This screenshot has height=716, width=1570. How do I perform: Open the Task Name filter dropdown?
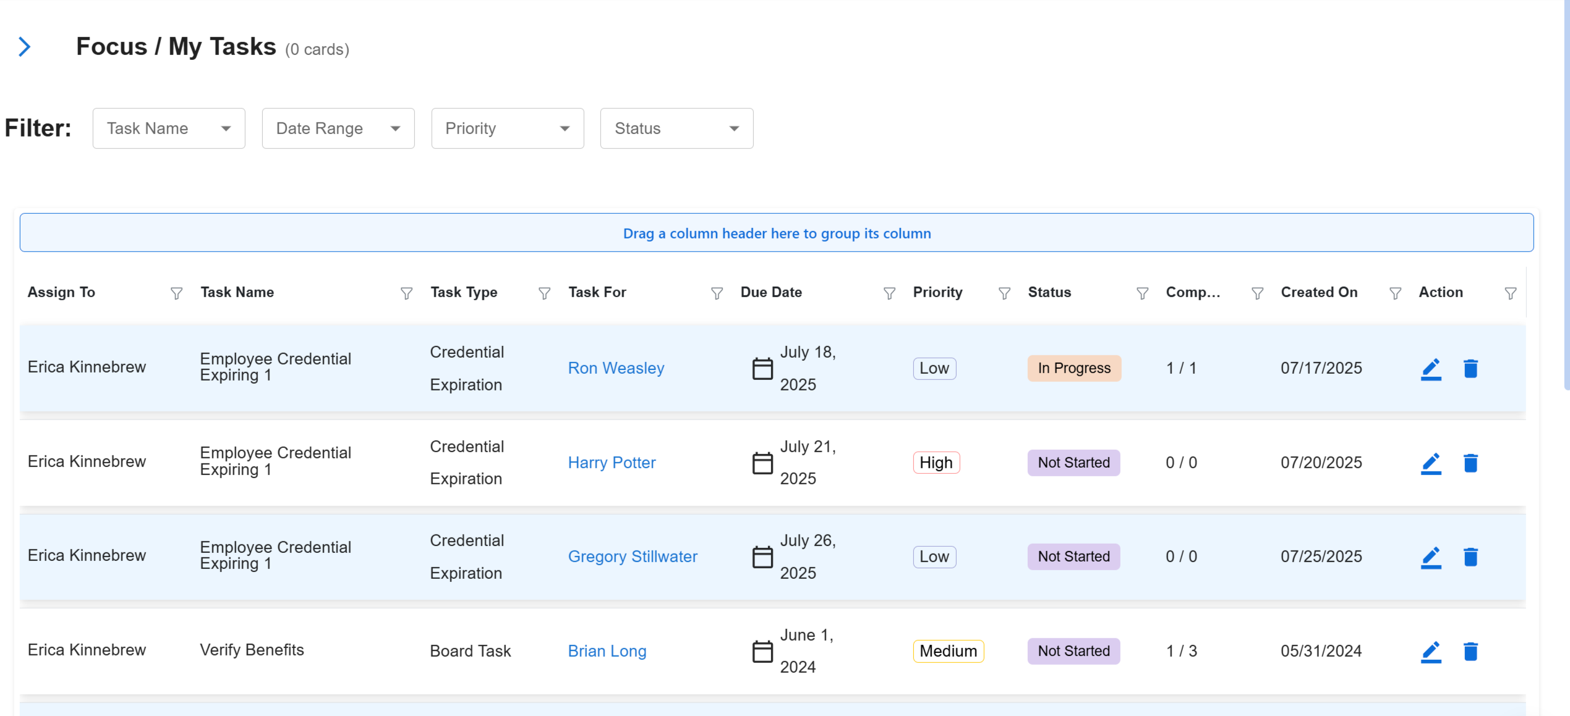tap(169, 128)
